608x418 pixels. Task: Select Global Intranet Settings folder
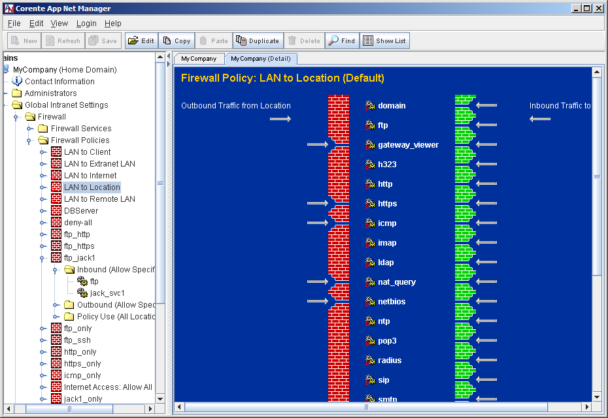pyautogui.click(x=66, y=104)
